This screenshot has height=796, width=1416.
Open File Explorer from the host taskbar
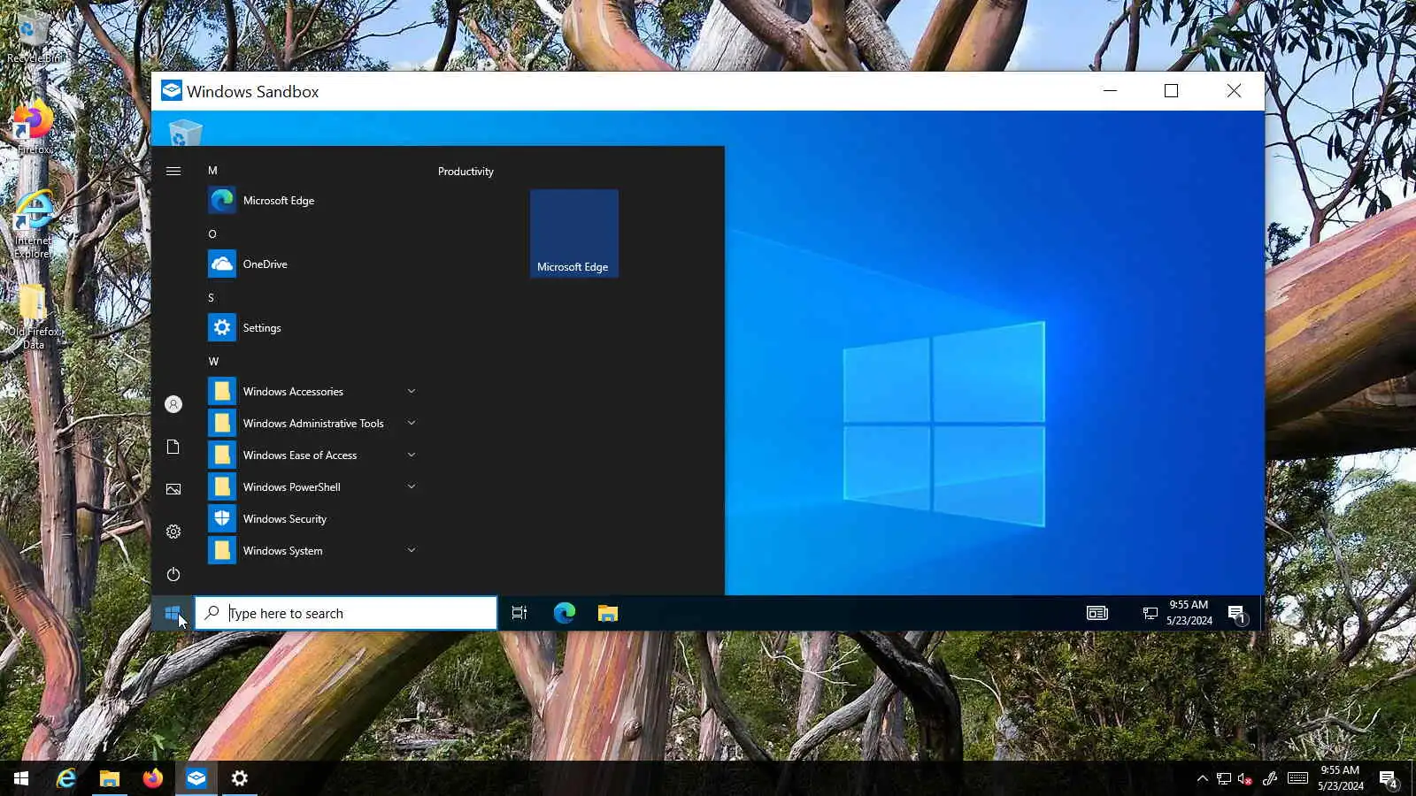click(110, 778)
